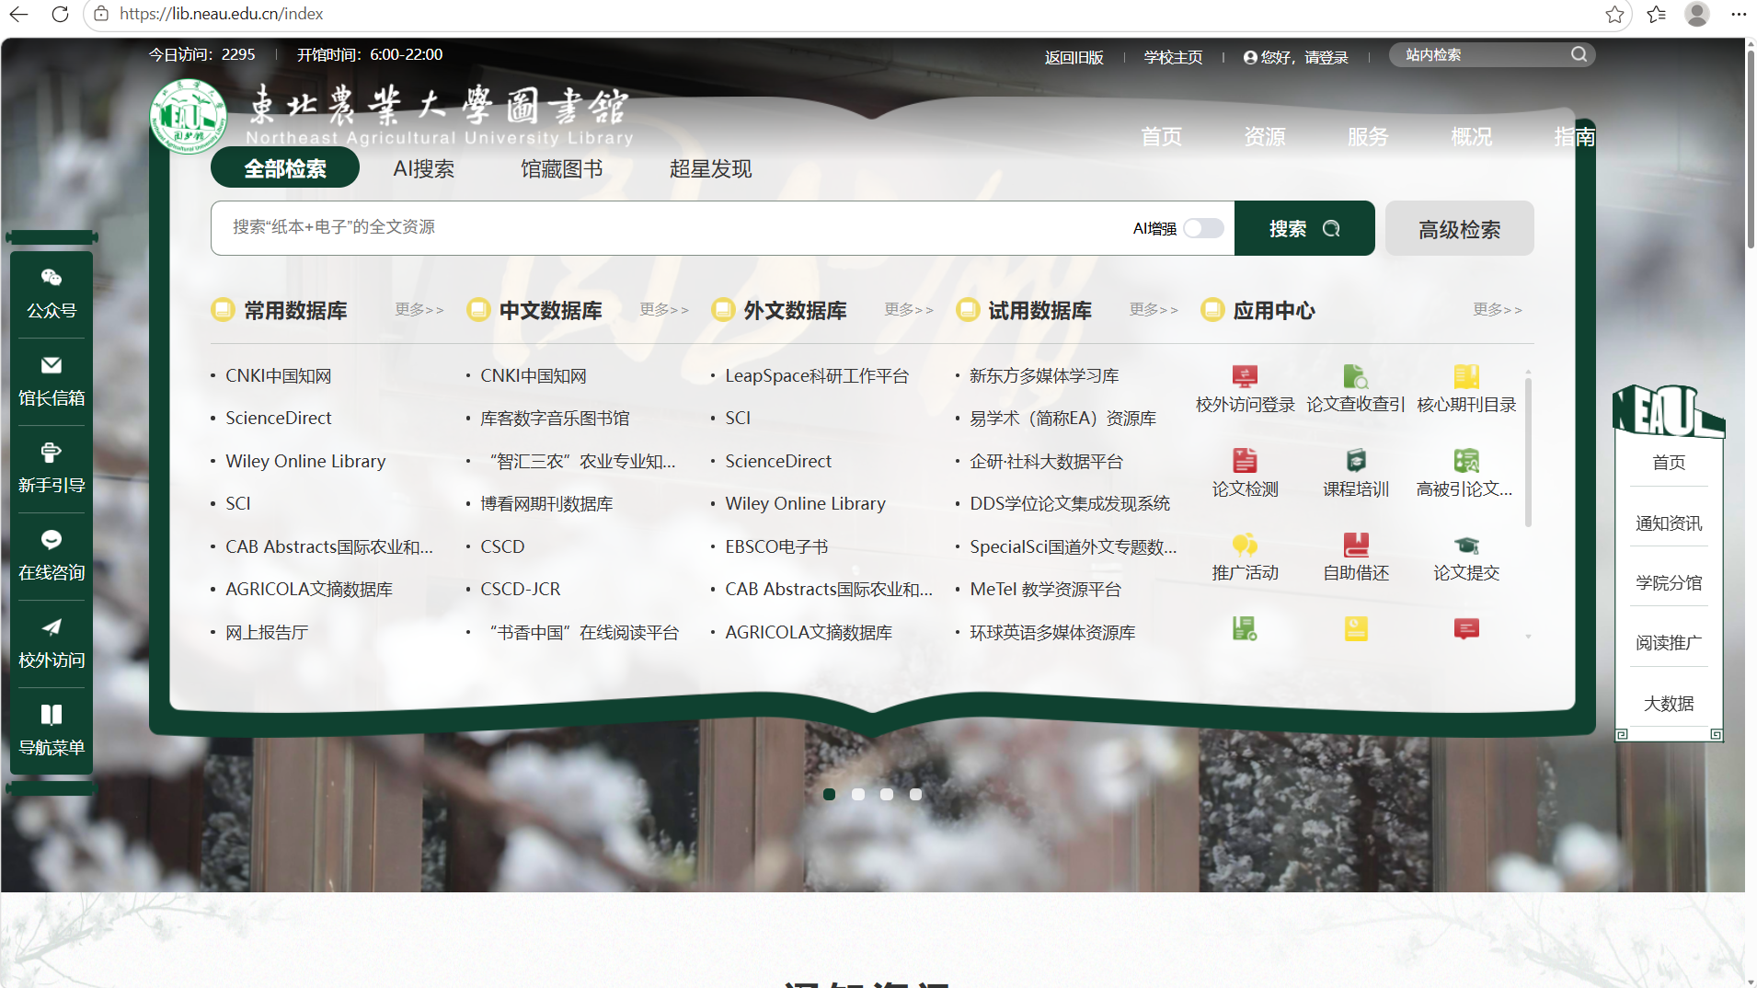The width and height of the screenshot is (1757, 988).
Task: Focus the 站内检索 search field
Action: pyautogui.click(x=1481, y=54)
